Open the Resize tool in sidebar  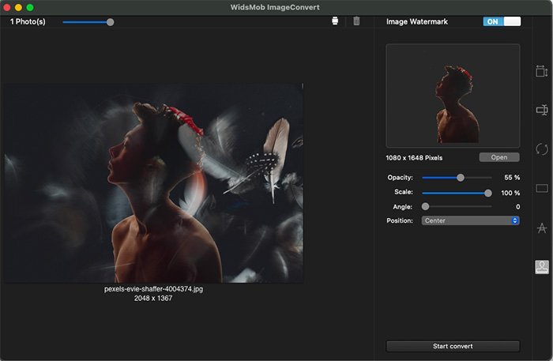[x=541, y=72]
